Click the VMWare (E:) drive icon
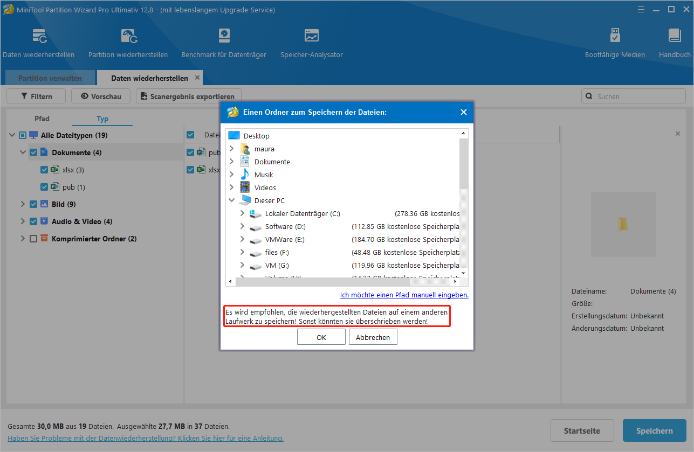This screenshot has width=694, height=452. tap(256, 240)
